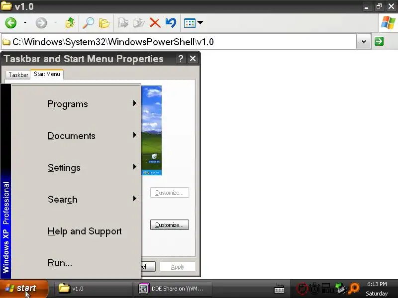Open Programs in the Start menu
The image size is (398, 298).
76,104
